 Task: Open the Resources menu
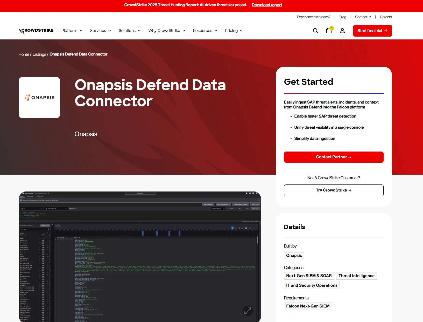205,31
